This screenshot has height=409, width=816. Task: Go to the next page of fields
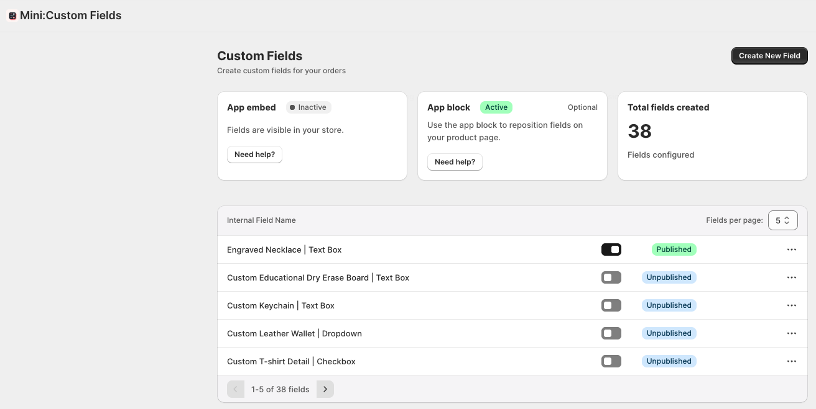coord(325,389)
